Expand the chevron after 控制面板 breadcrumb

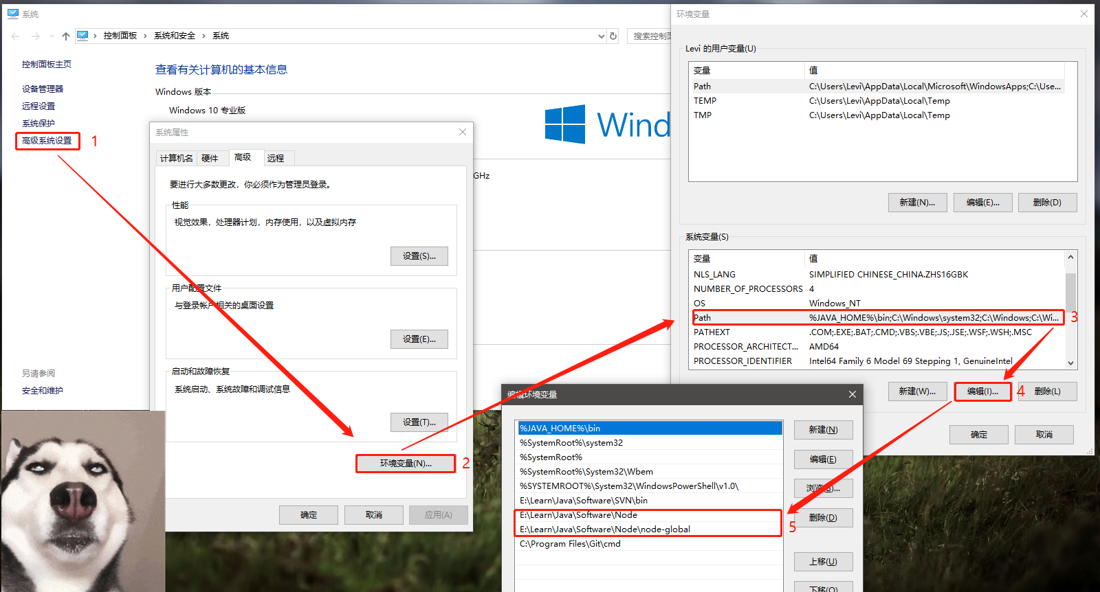(x=146, y=36)
